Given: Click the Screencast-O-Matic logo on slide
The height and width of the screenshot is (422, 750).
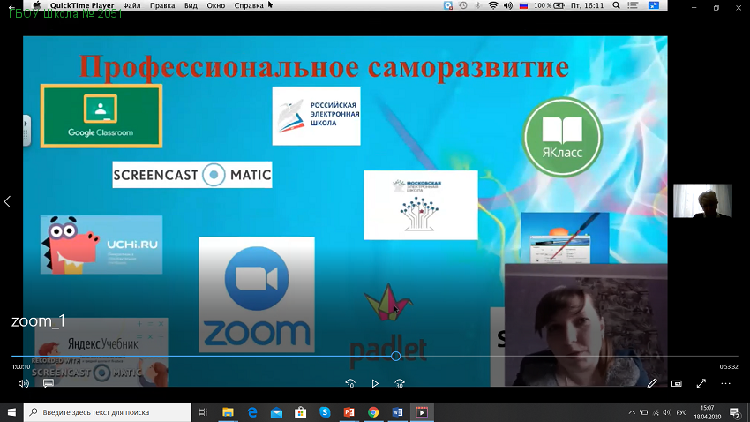Looking at the screenshot, I should (192, 175).
